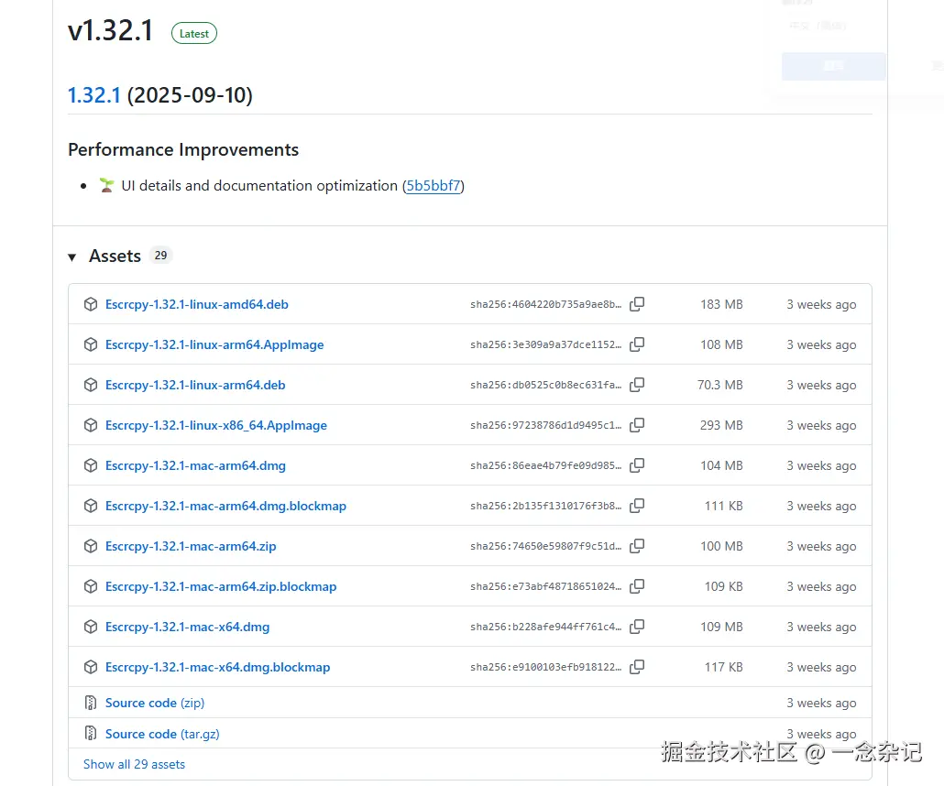Click the 183 MB file size

coord(721,304)
